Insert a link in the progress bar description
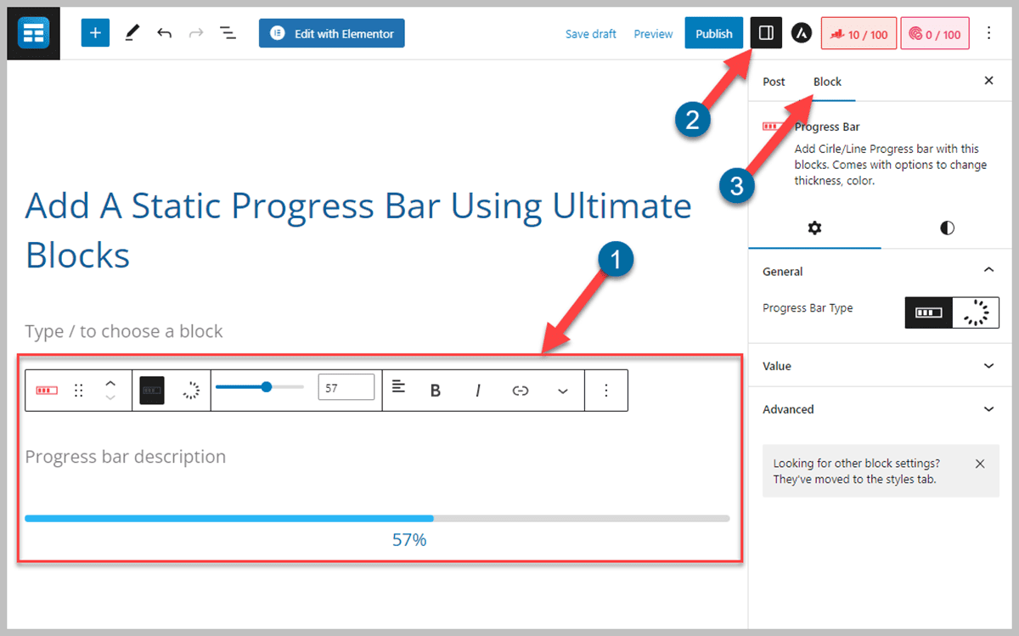The width and height of the screenshot is (1019, 636). point(520,390)
